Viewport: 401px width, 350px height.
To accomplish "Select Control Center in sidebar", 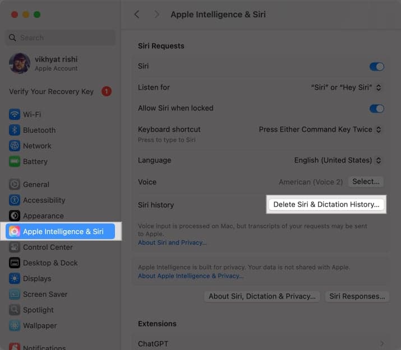I will 61,247.
